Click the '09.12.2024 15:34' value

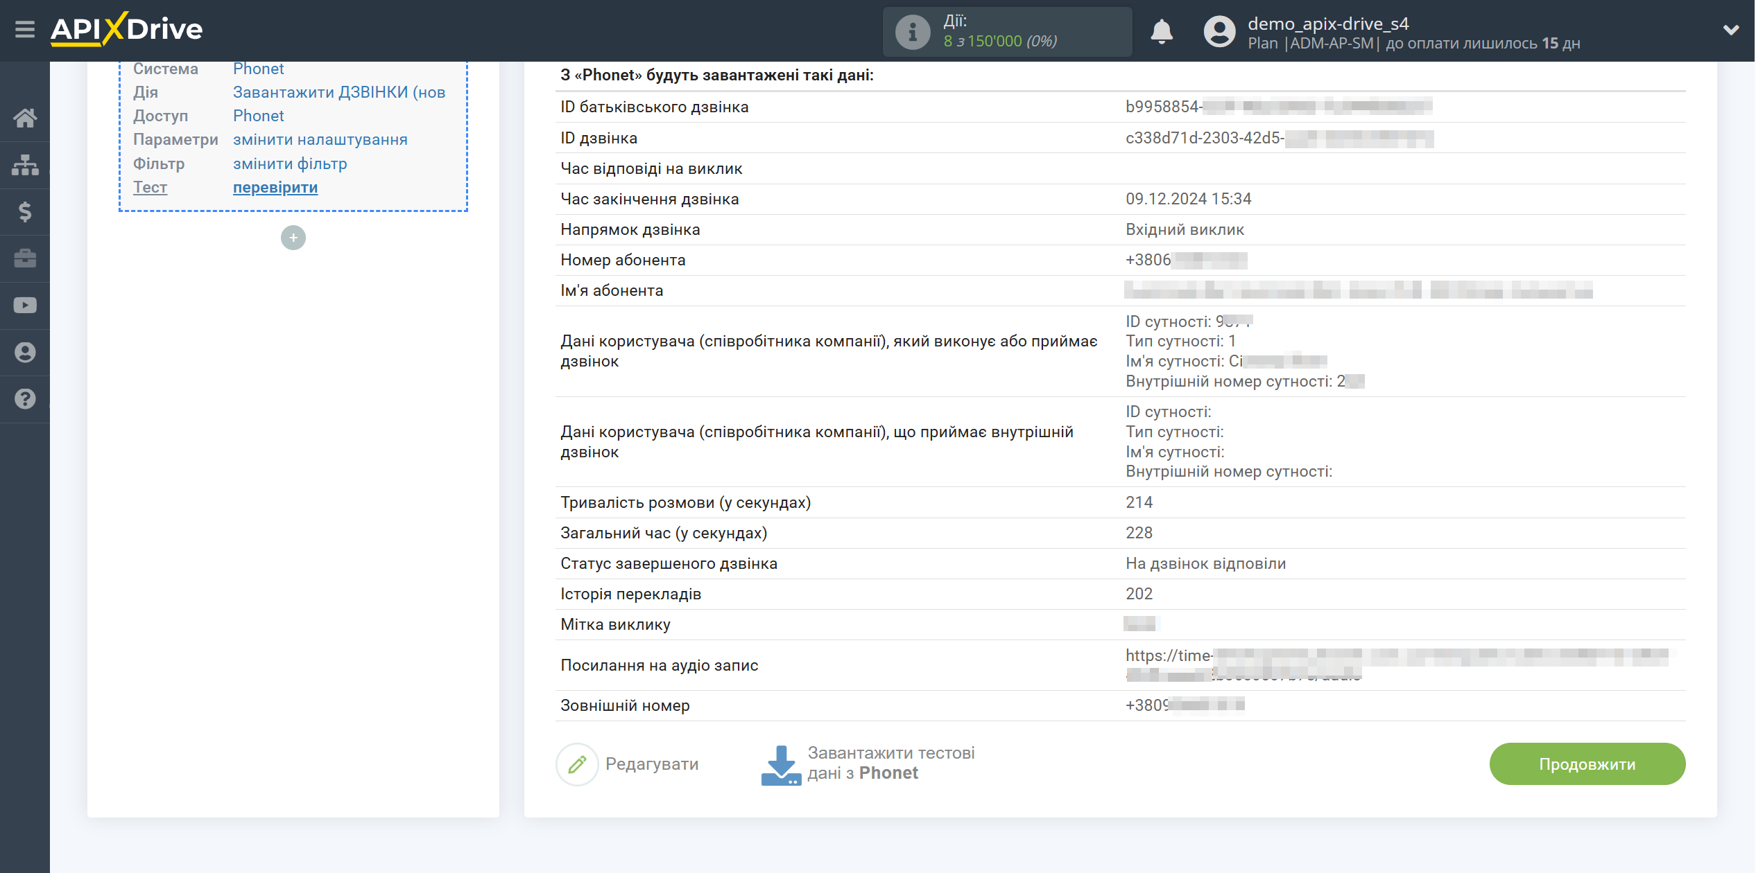1188,199
